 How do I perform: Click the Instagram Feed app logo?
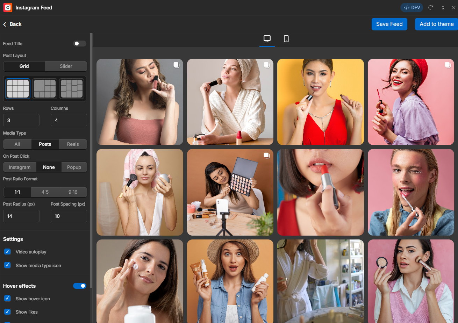click(x=8, y=7)
